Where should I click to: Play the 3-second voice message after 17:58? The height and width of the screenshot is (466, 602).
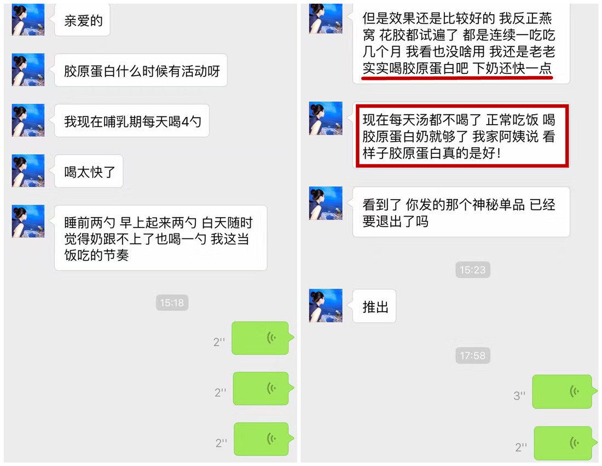point(565,392)
